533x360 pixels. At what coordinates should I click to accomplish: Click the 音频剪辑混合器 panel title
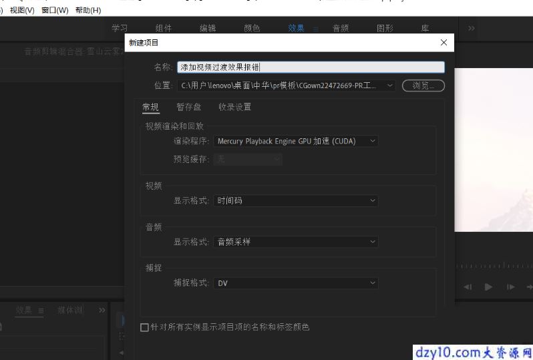74,51
